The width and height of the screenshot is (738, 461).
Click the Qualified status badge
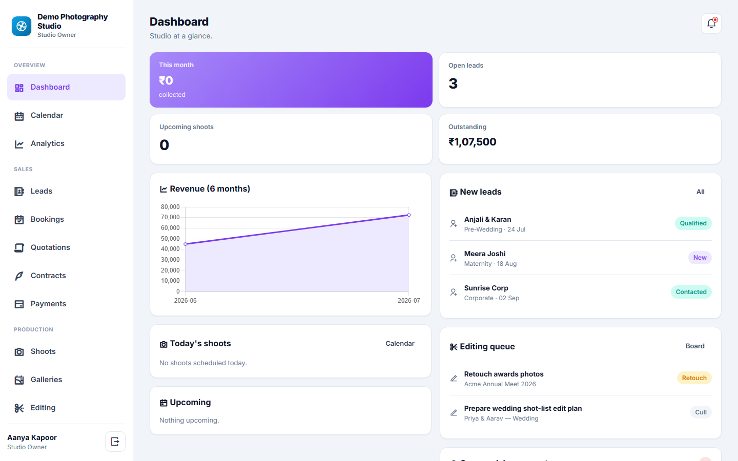point(693,223)
